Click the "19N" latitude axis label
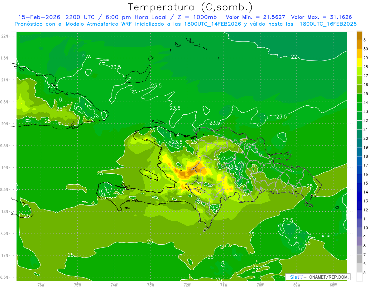 [x=5, y=167]
